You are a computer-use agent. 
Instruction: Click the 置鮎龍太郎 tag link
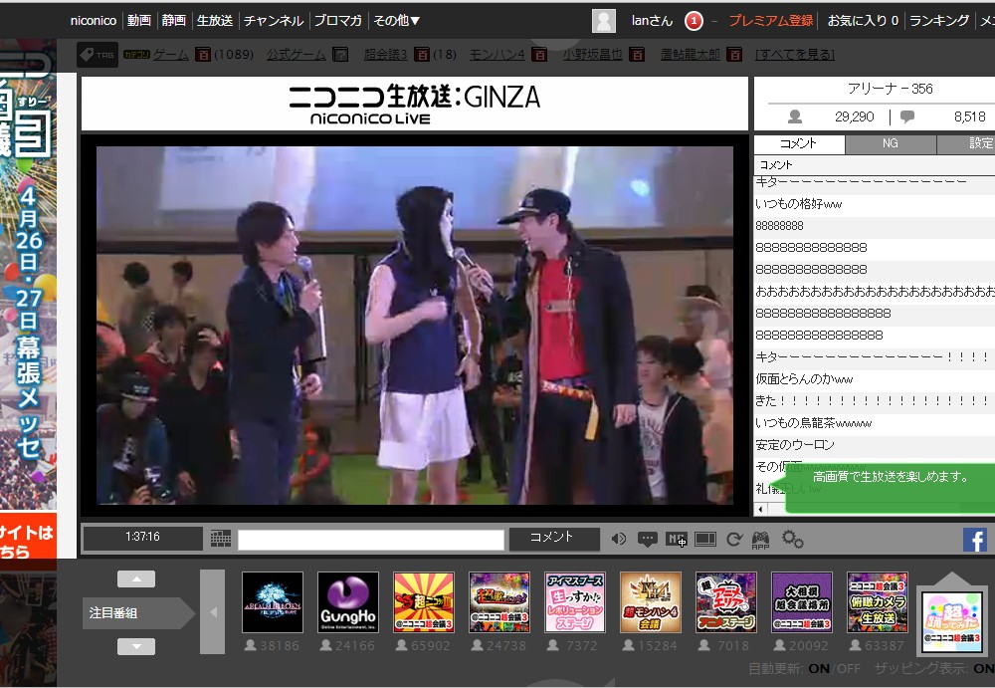click(691, 55)
